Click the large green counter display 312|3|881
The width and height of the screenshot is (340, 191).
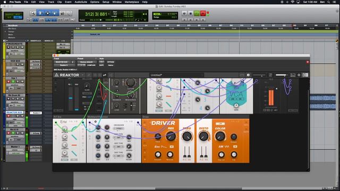(x=96, y=14)
